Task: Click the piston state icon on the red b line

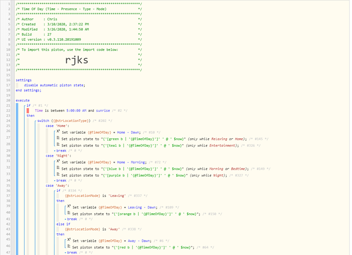Action: coord(69,246)
